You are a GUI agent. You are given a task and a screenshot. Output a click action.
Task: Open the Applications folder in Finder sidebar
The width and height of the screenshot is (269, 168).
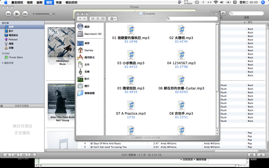86,58
